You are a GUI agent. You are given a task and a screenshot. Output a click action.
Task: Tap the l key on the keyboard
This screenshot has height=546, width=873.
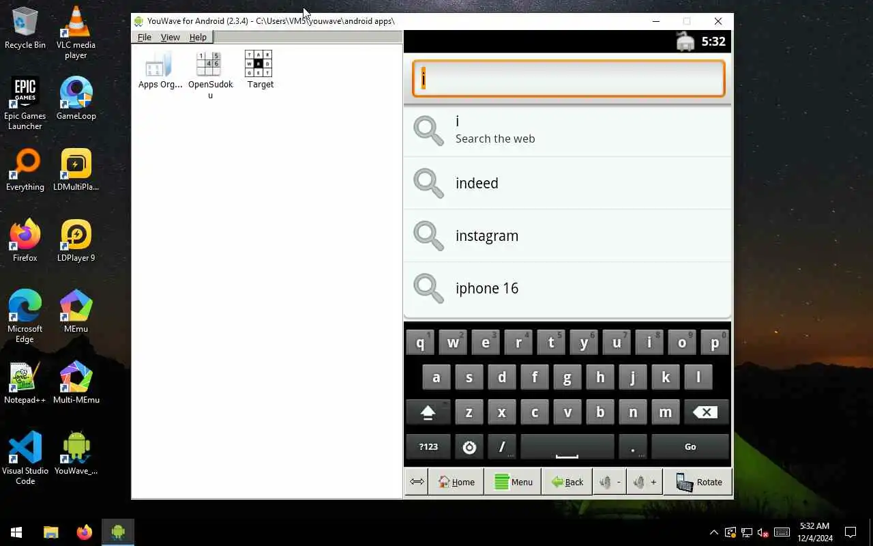[698, 377]
